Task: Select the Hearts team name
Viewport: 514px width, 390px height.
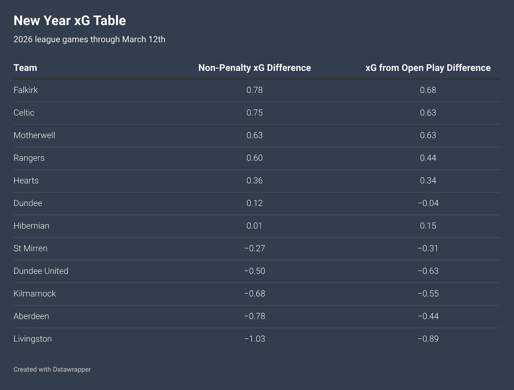Action: [x=26, y=181]
